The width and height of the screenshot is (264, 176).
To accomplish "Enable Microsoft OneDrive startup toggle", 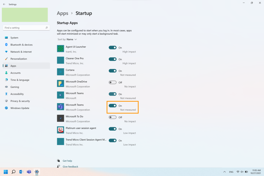I will point(113,82).
